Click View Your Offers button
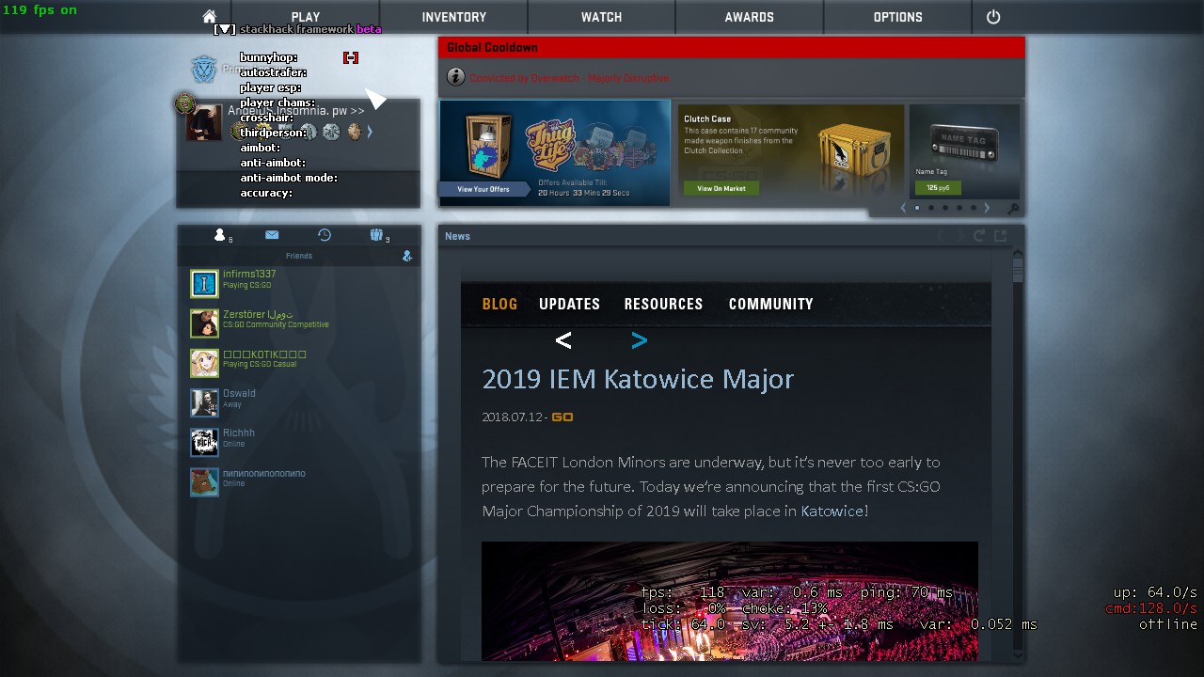The height and width of the screenshot is (677, 1204). (483, 189)
